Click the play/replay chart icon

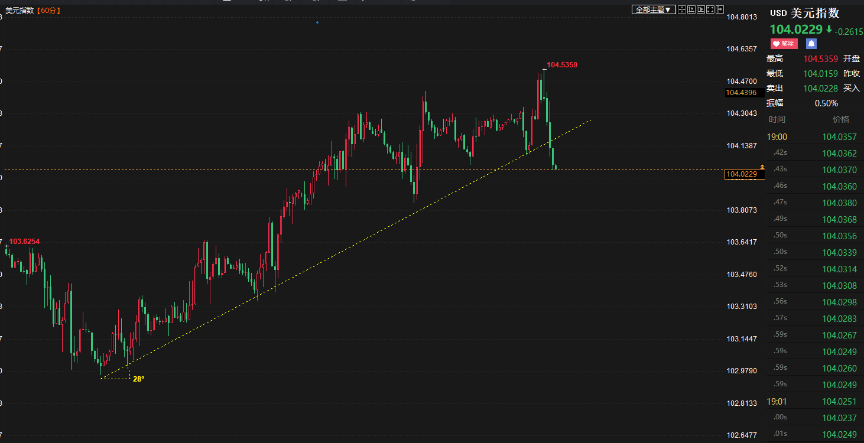(700, 9)
